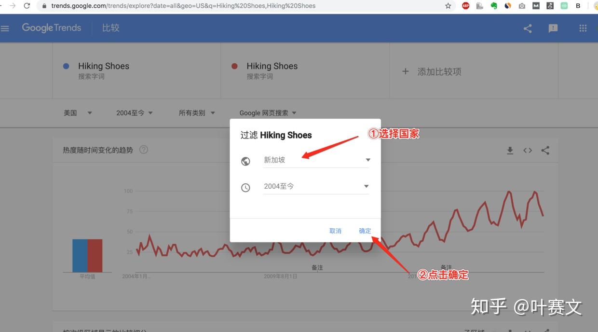This screenshot has height=332, width=598.
Task: Click the blue Hiking Shoes search term
Action: pyautogui.click(x=104, y=66)
